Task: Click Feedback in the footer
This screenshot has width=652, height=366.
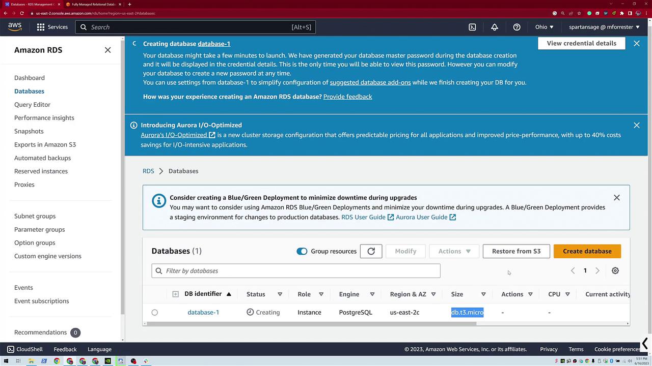Action: tap(65, 349)
